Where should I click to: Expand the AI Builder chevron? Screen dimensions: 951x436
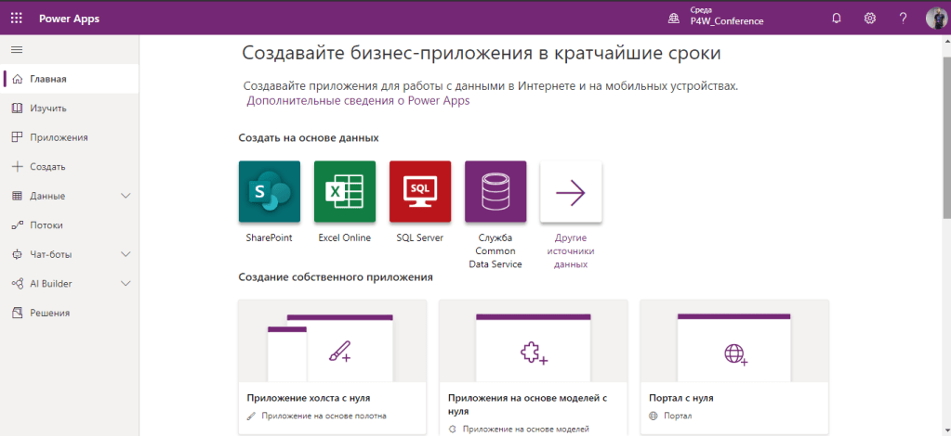(126, 284)
